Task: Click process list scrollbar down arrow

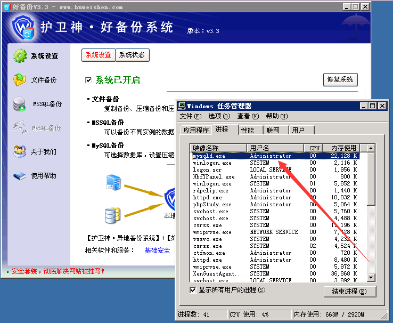Action: [x=371, y=277]
